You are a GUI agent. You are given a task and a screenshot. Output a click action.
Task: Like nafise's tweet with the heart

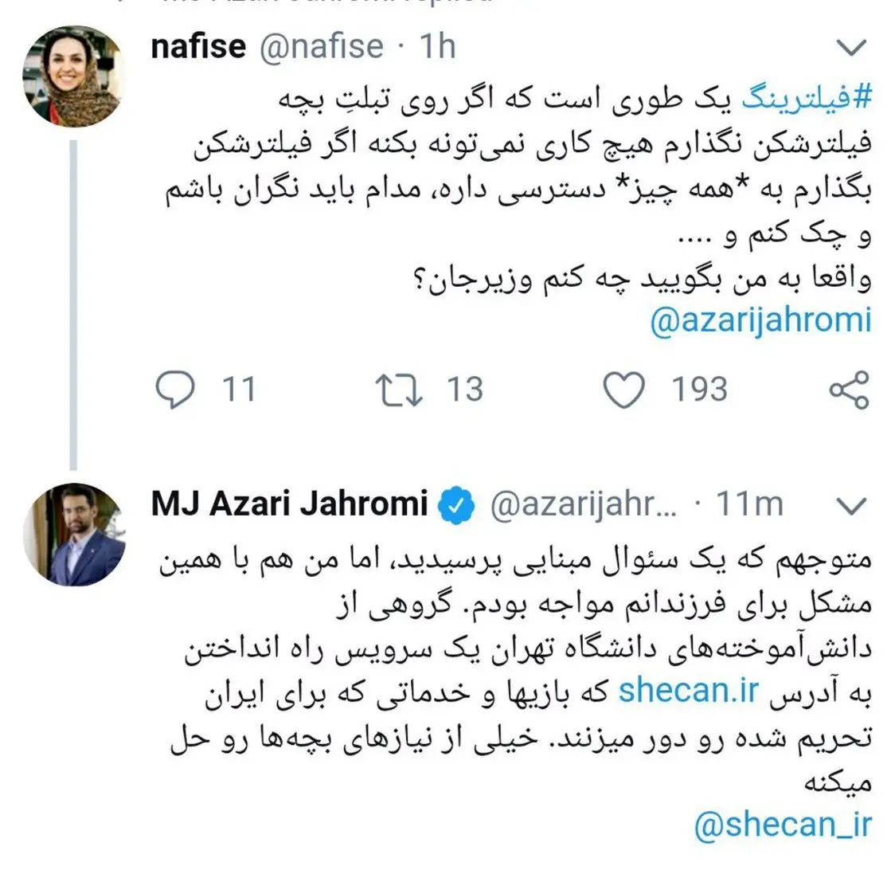pyautogui.click(x=623, y=390)
